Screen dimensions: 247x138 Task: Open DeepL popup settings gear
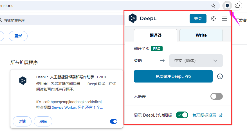click(213, 19)
